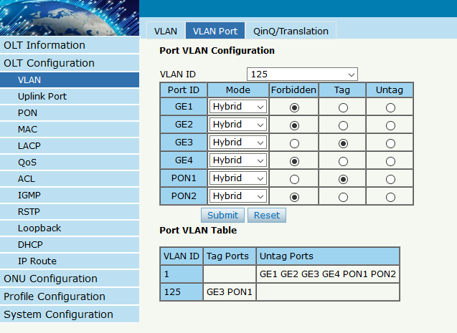The width and height of the screenshot is (457, 333).
Task: Select Forbidden radio for PON2
Action: [294, 197]
